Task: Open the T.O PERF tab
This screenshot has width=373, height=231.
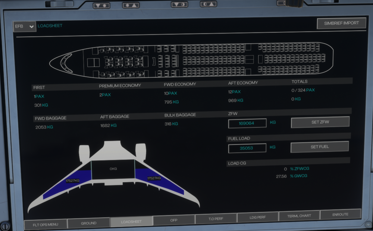Action: pyautogui.click(x=216, y=219)
